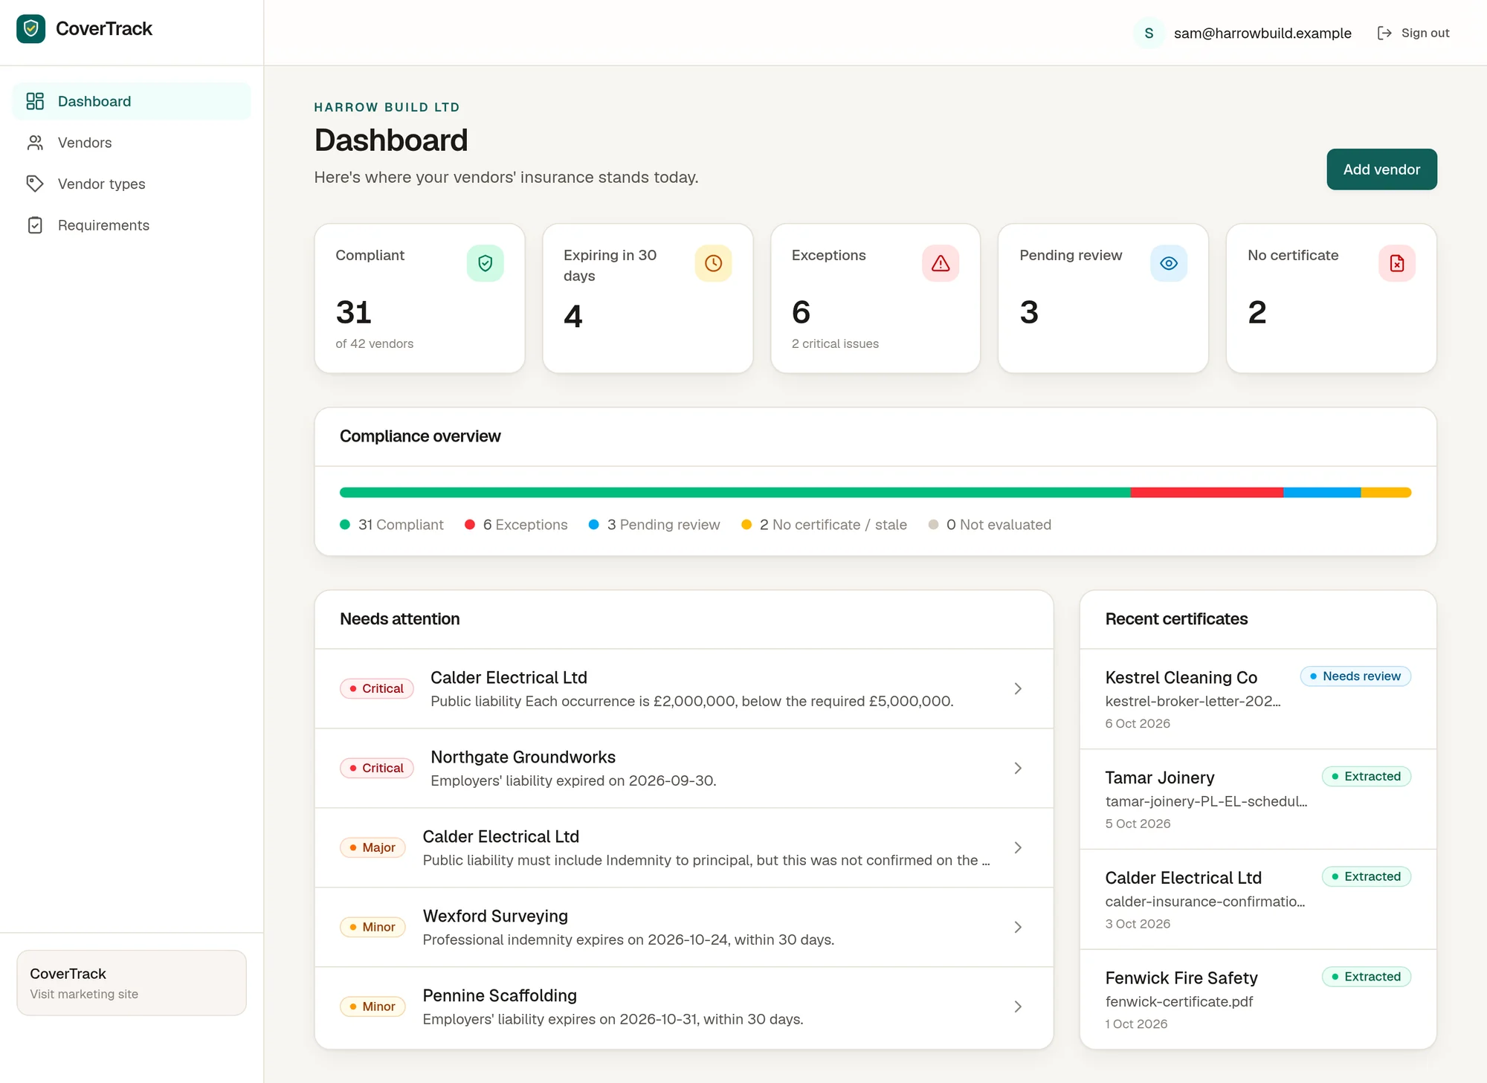This screenshot has height=1083, width=1487.
Task: Click the Vendor types tag icon
Action: (x=35, y=184)
